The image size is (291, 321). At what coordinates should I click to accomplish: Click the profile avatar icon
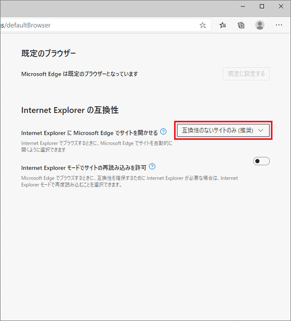point(260,25)
